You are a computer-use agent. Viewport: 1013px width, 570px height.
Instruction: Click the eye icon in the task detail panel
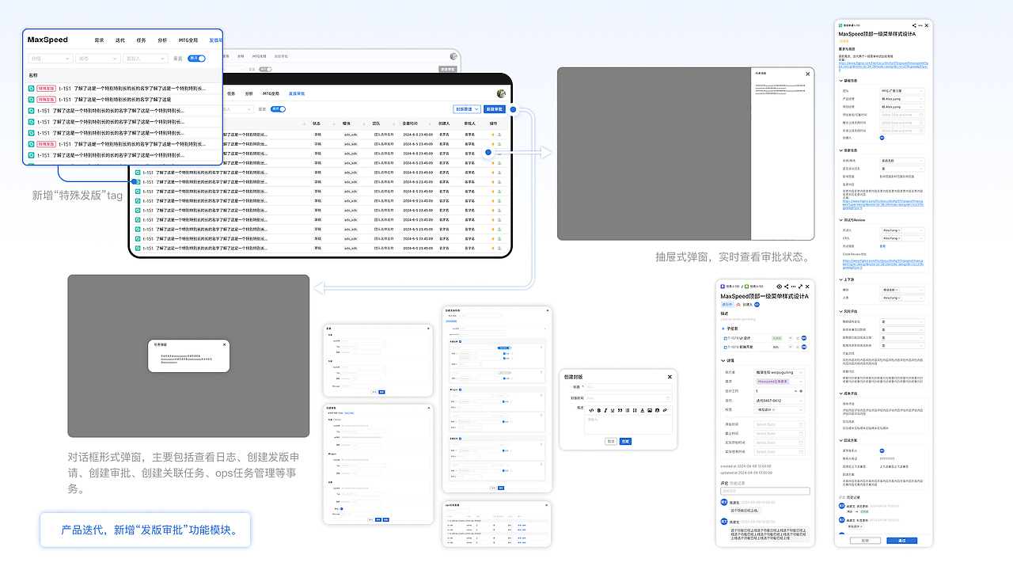pyautogui.click(x=779, y=287)
